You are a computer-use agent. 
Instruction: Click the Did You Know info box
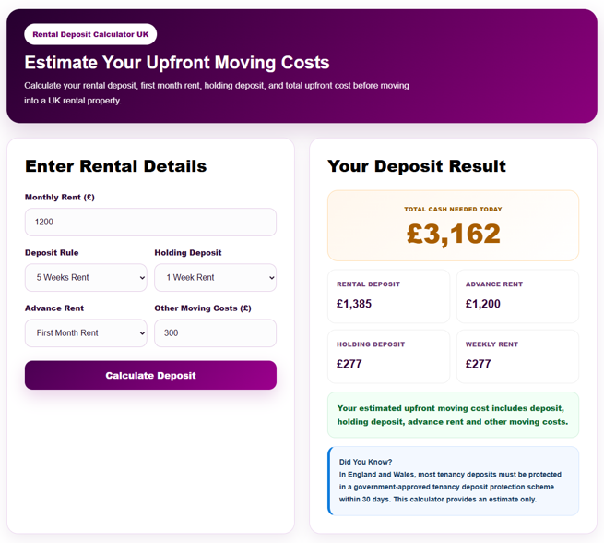pos(453,481)
